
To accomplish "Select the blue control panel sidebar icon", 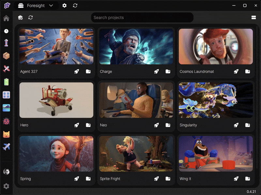I will (x=6, y=95).
